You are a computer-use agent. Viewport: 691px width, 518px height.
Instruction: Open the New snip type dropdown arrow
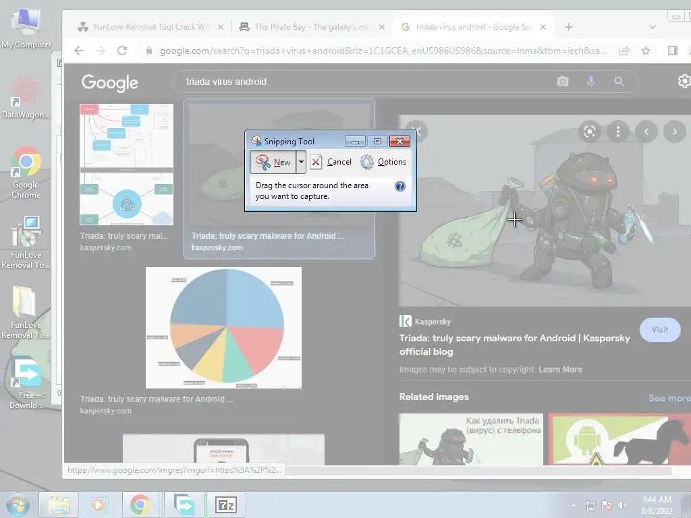point(301,162)
